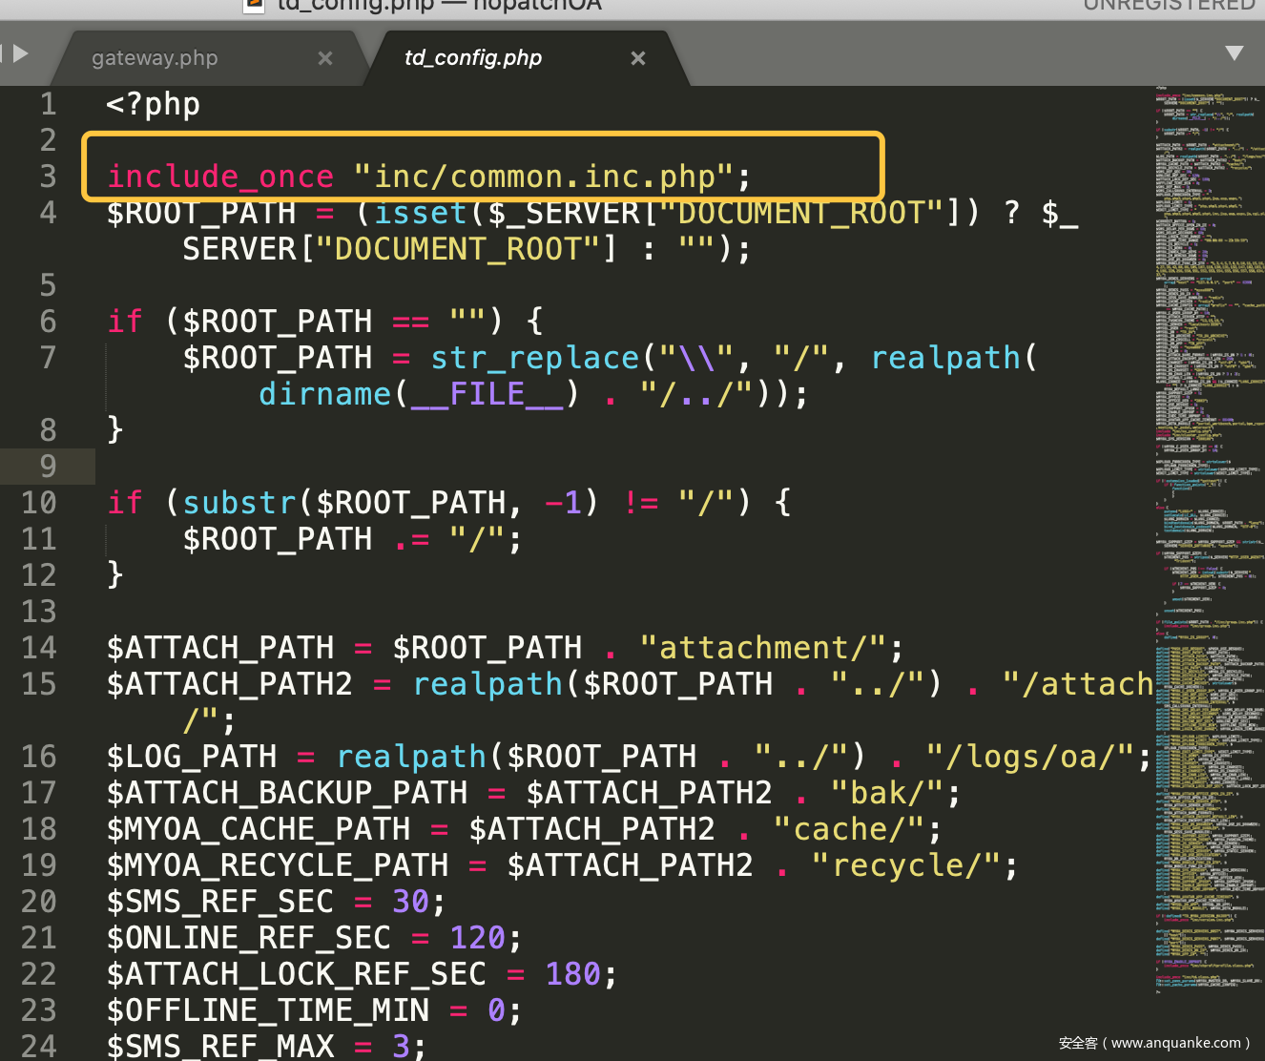This screenshot has width=1265, height=1061.
Task: Open the tab list dropdown triangle
Action: (x=1234, y=53)
